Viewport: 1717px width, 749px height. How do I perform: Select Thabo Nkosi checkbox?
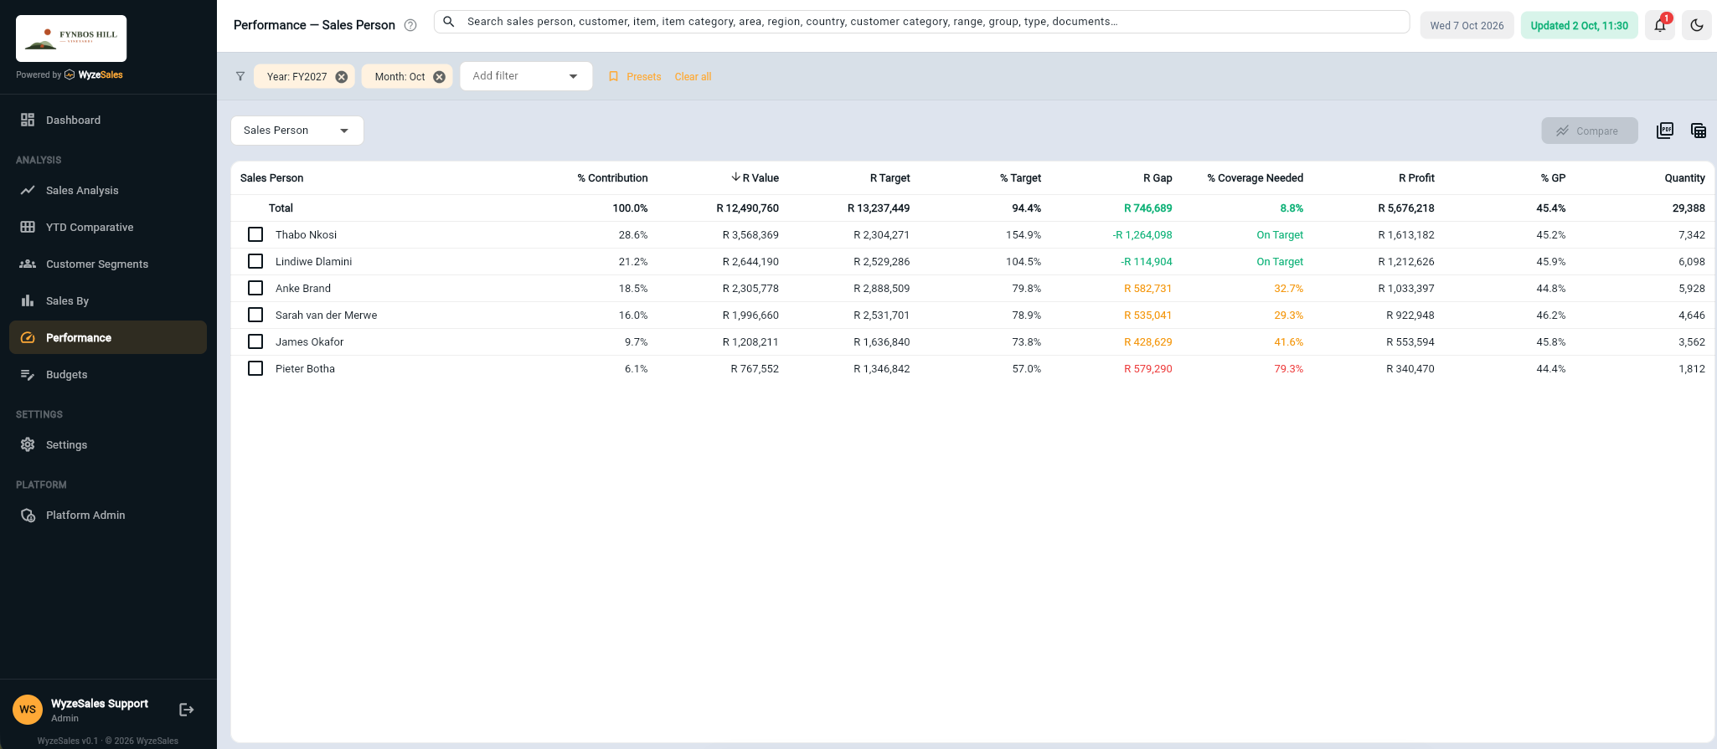[255, 234]
